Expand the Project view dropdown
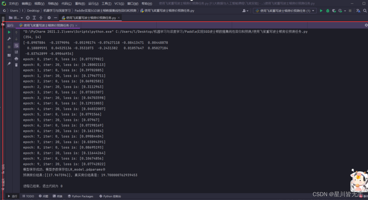This screenshot has height=200, width=368. click(16, 18)
